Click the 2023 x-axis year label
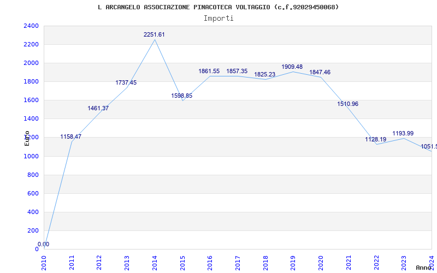This screenshot has width=437, height=273. pos(404,263)
